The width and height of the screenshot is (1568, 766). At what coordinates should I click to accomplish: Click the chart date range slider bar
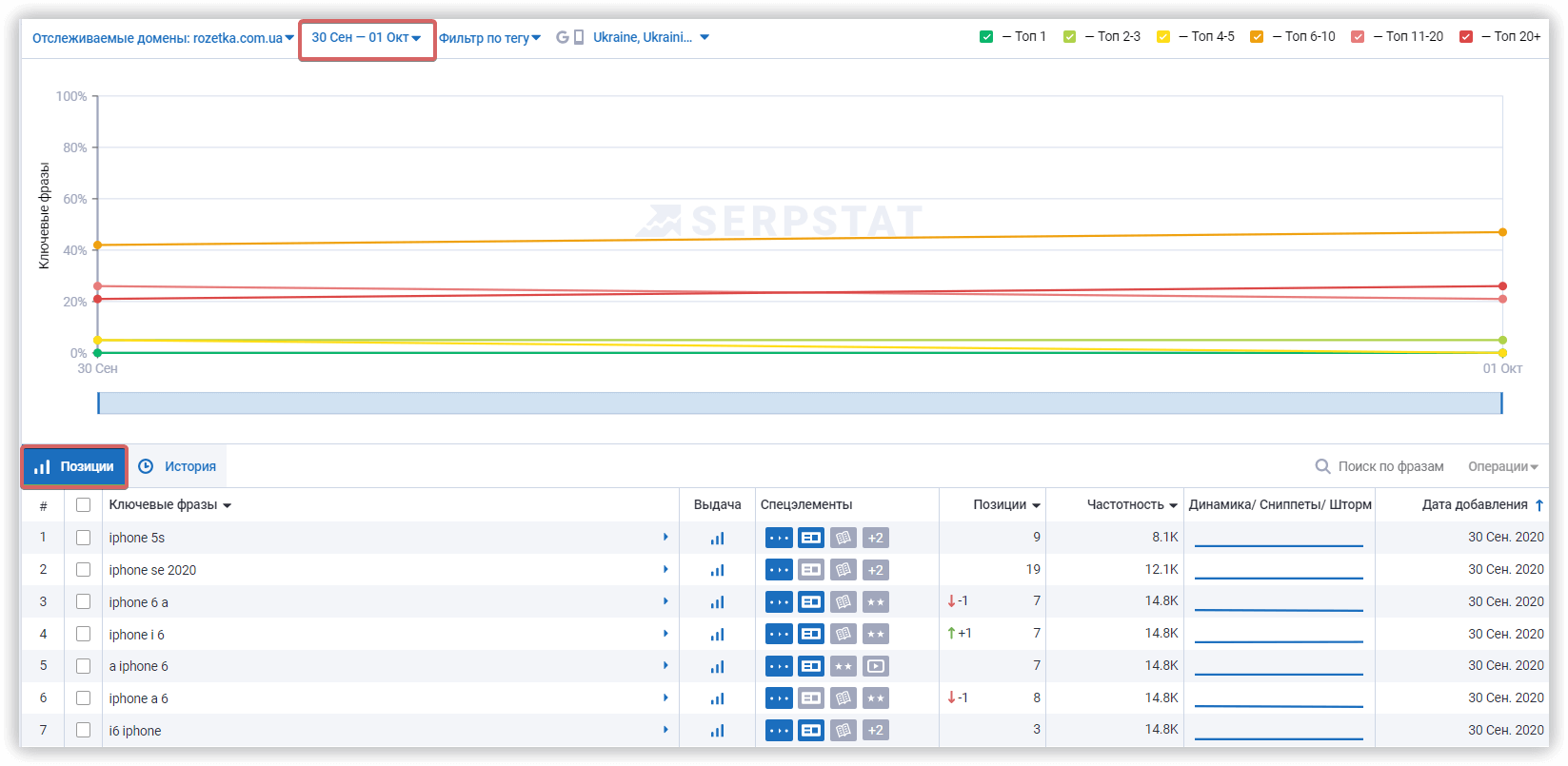coord(800,403)
